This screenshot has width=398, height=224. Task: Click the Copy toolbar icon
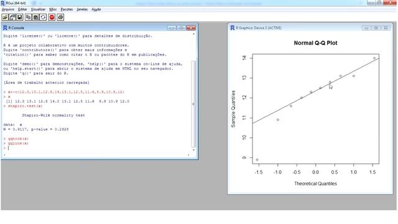tap(28, 17)
